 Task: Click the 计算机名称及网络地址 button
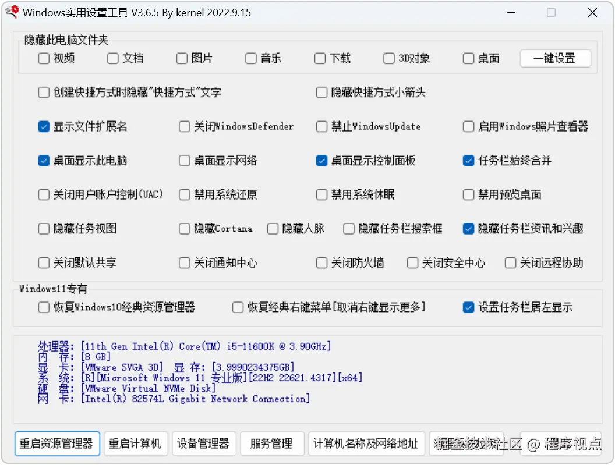366,444
